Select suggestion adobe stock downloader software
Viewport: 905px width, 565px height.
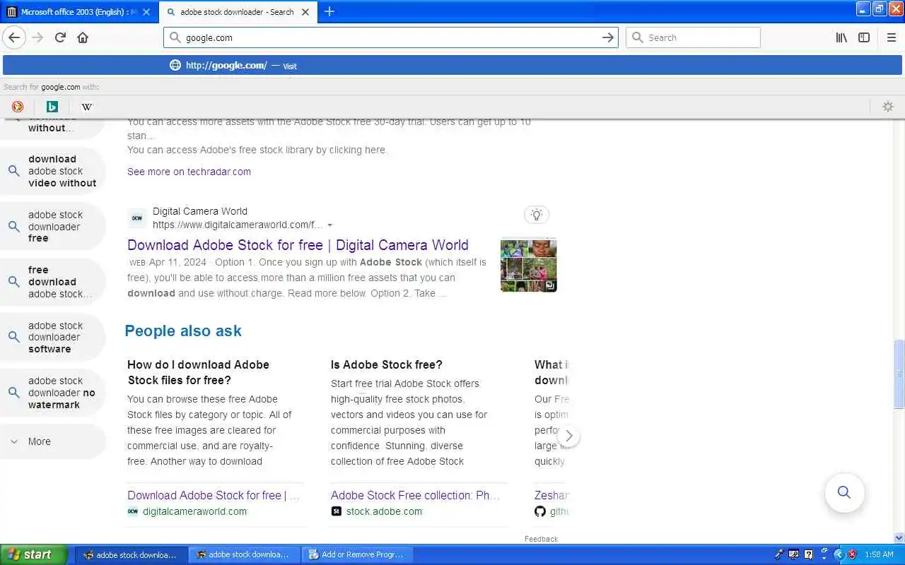click(x=53, y=337)
